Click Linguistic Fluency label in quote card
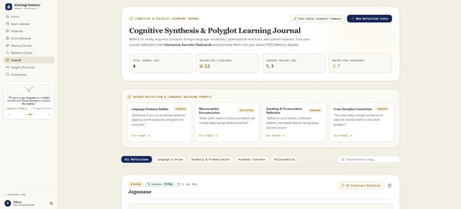This screenshot has height=209, width=461. 16,108
